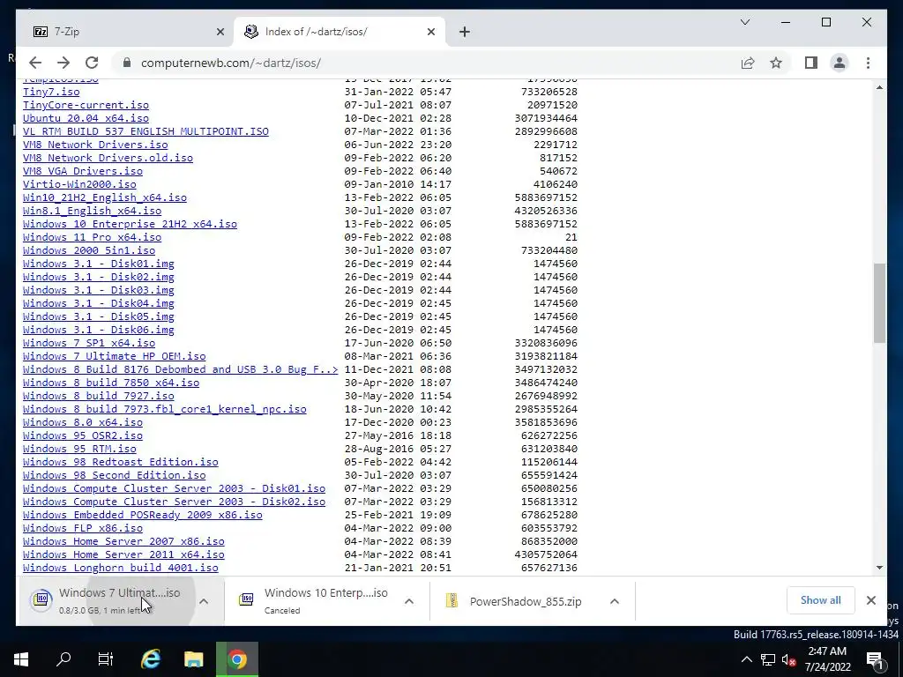Screen dimensions: 903x677
Task: Click Windows_Home_Server_2011_x64.iso link
Action: point(123,554)
